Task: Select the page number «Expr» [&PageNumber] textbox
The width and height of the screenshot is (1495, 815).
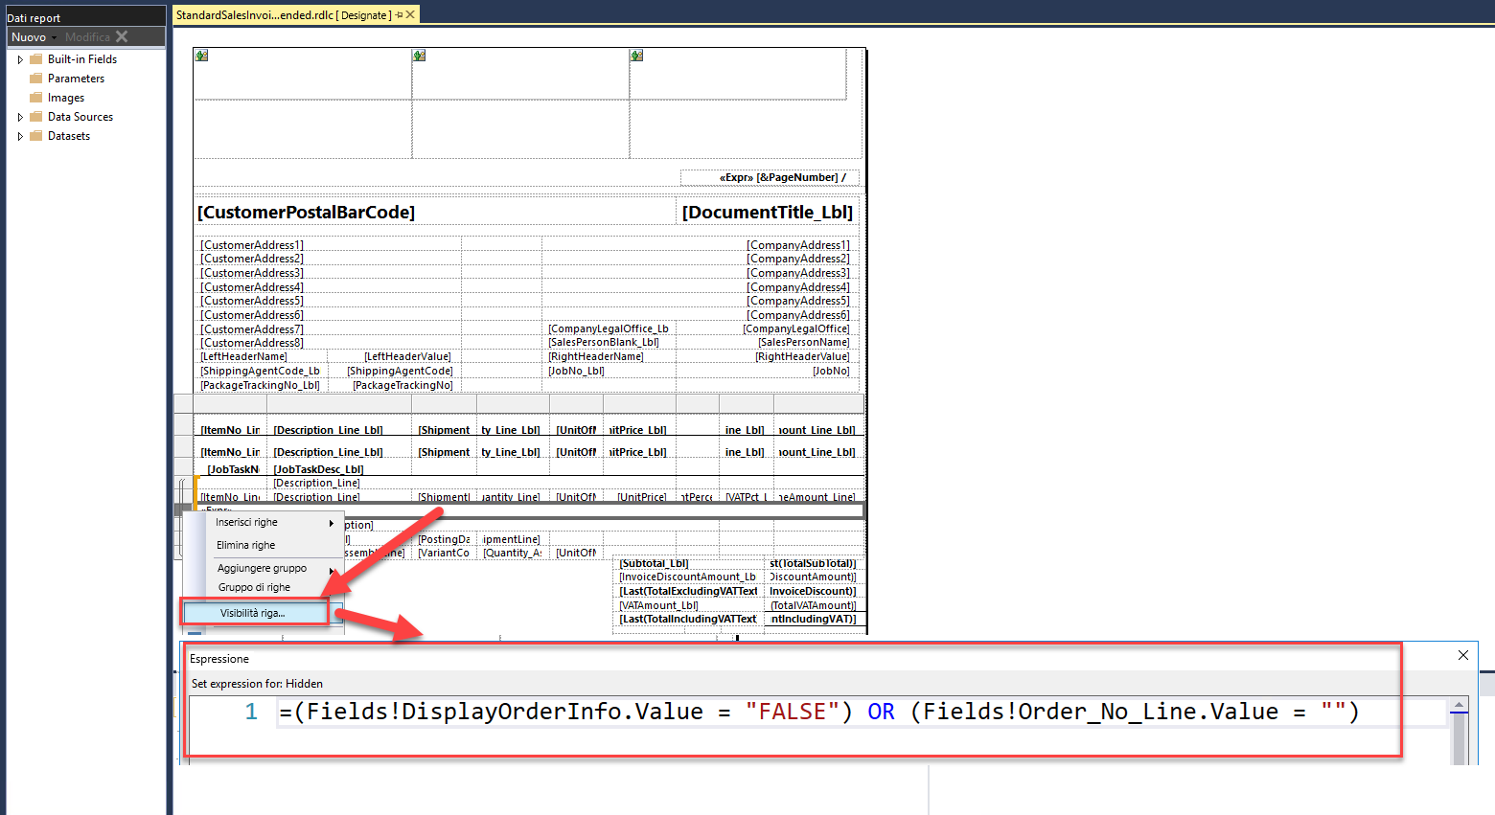Action: 769,177
